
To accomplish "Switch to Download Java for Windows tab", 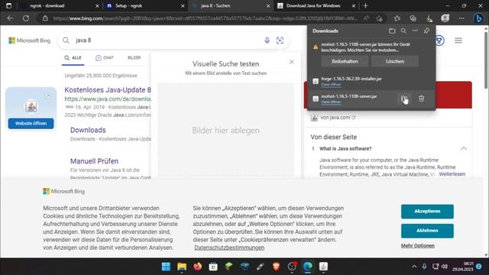I will pos(316,5).
